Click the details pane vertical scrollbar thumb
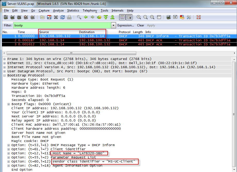 234,114
